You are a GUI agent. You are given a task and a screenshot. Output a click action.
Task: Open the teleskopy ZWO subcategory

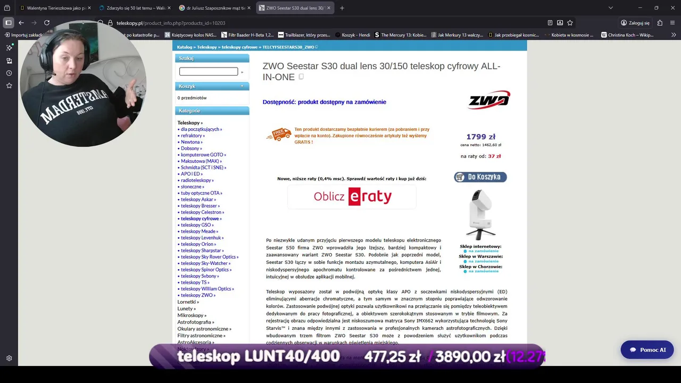(x=198, y=295)
